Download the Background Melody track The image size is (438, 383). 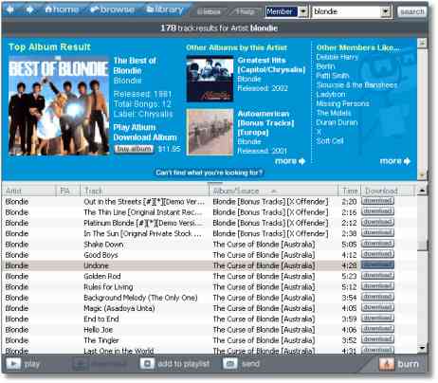tap(377, 297)
